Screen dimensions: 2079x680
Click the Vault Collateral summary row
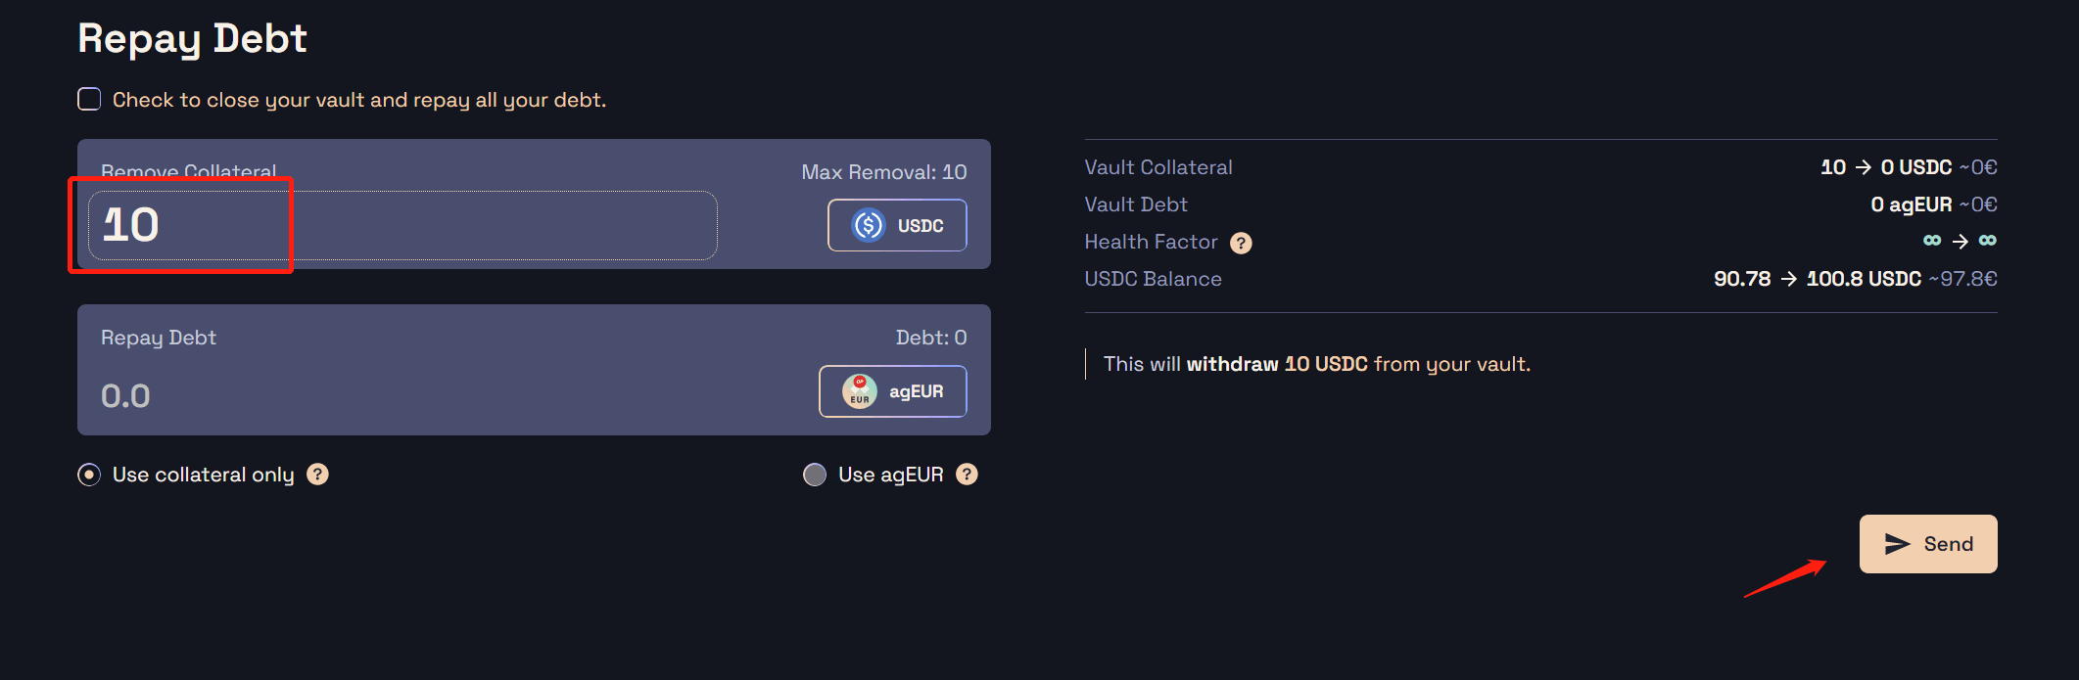tap(1540, 167)
